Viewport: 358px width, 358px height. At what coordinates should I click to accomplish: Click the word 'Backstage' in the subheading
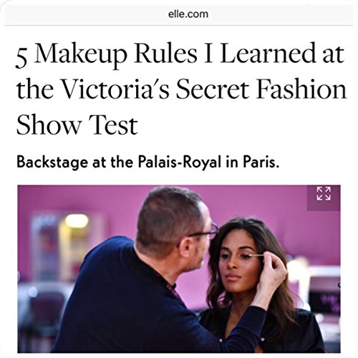coord(52,163)
